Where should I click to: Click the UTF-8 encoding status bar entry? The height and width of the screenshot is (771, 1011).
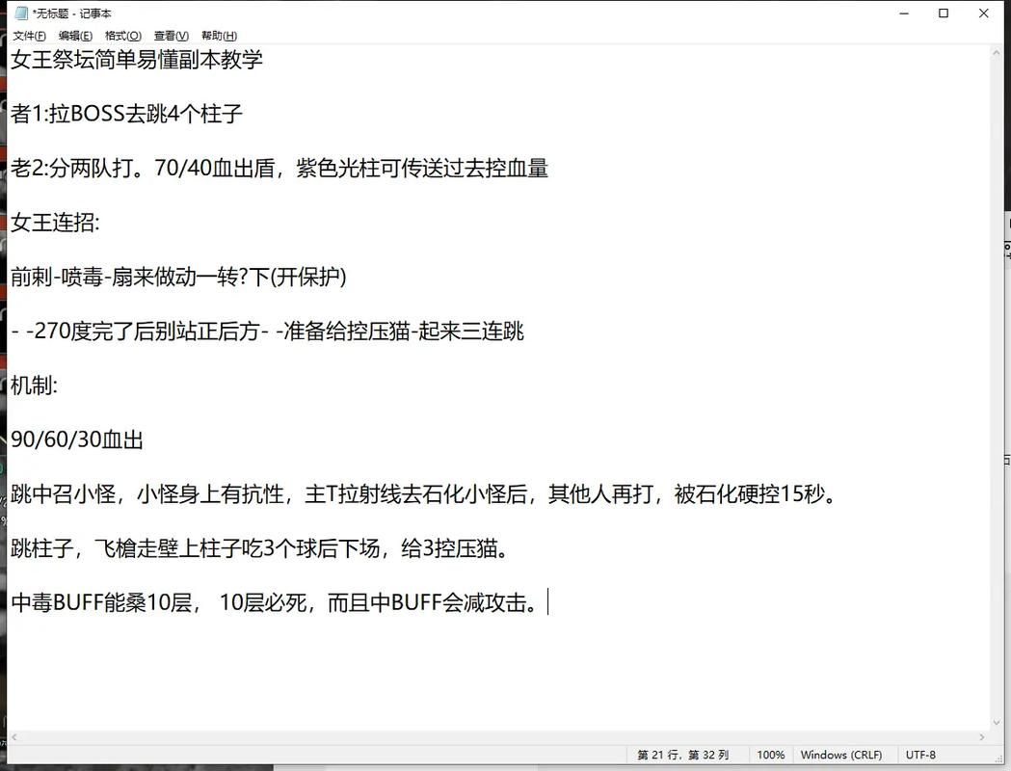click(x=920, y=755)
